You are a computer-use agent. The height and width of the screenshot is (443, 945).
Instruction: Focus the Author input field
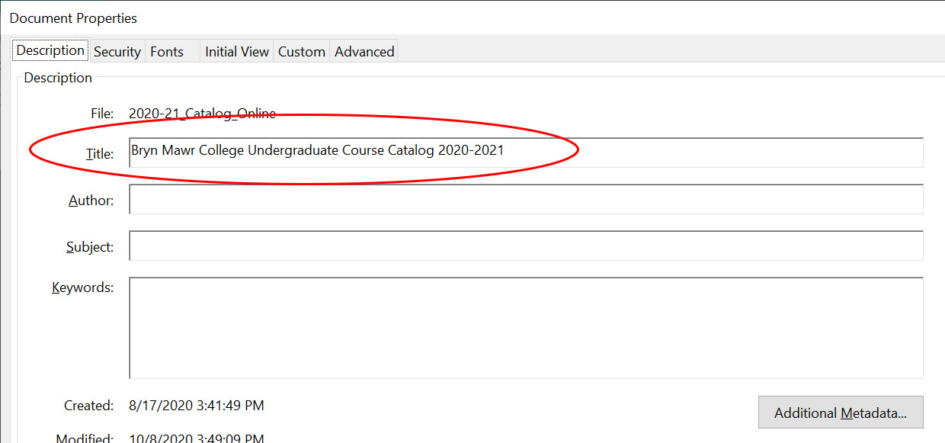pos(526,199)
